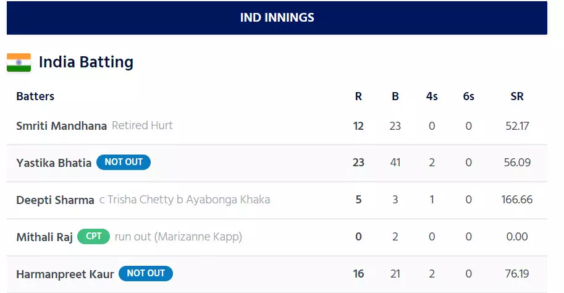Image resolution: width=564 pixels, height=293 pixels.
Task: Click Deepti Sharma's name
Action: pyautogui.click(x=55, y=200)
